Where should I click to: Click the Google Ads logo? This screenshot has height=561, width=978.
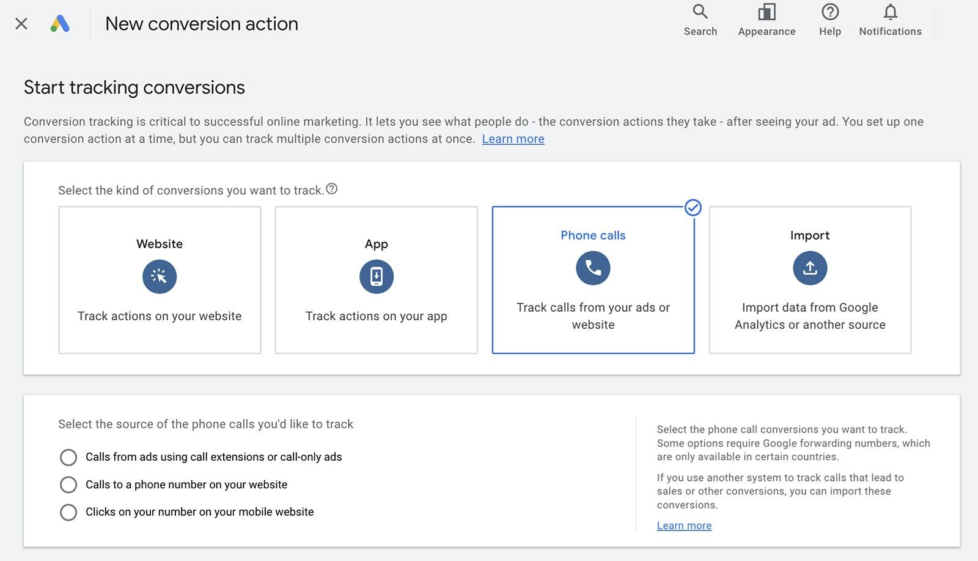pyautogui.click(x=60, y=24)
